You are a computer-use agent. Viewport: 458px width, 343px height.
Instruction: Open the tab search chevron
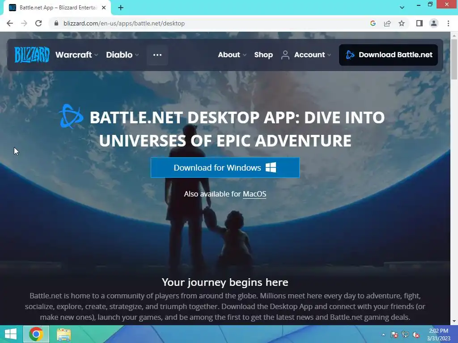[x=402, y=8]
